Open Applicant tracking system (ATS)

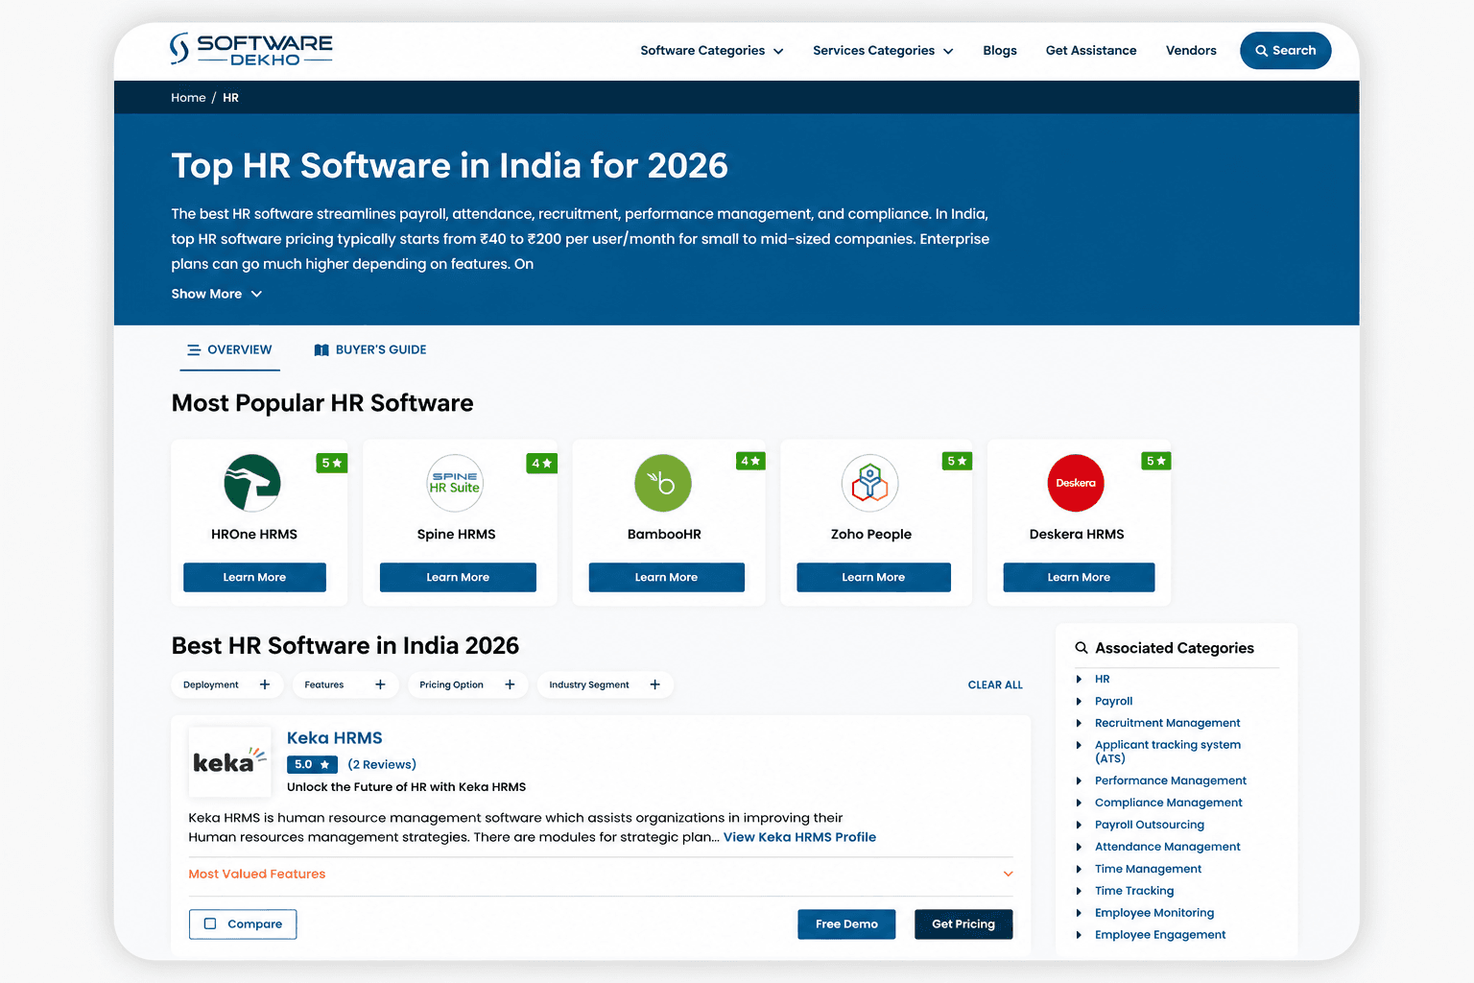pos(1168,752)
